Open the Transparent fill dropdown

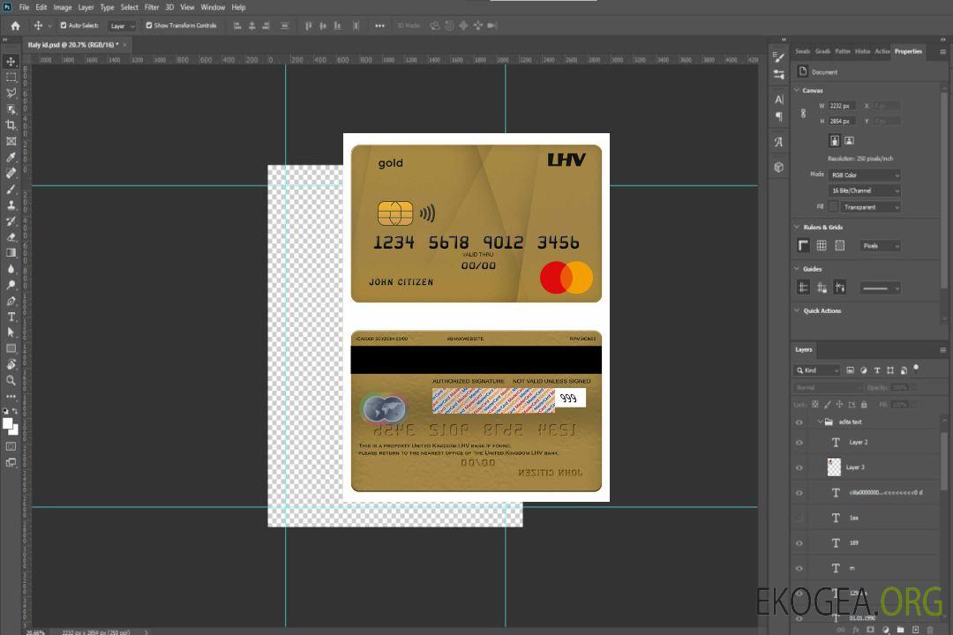point(870,207)
